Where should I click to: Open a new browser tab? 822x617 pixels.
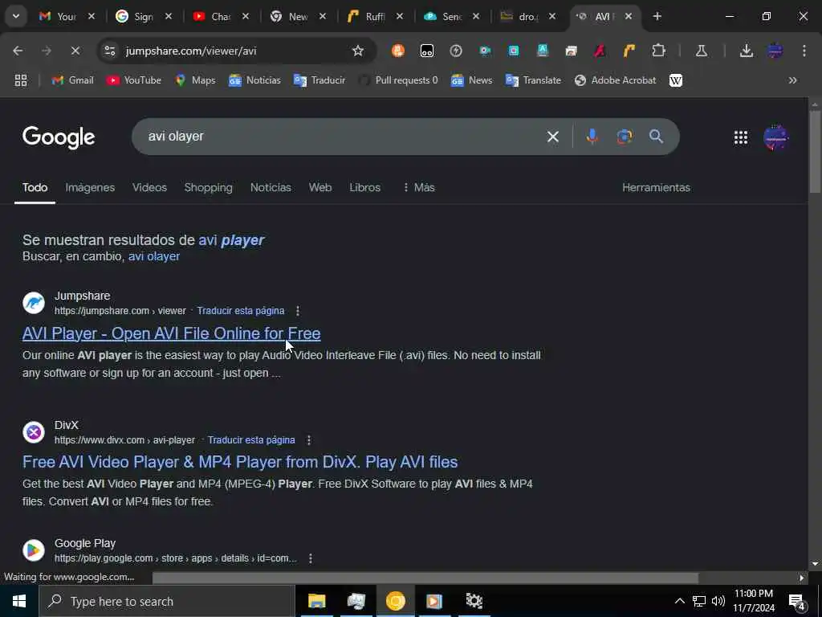tap(657, 16)
